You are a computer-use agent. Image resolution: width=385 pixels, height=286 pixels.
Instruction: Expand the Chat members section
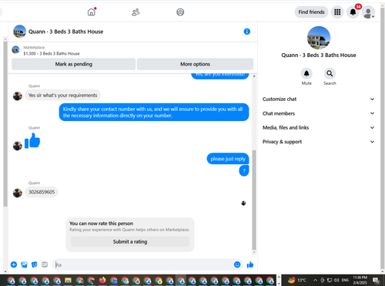coord(318,113)
